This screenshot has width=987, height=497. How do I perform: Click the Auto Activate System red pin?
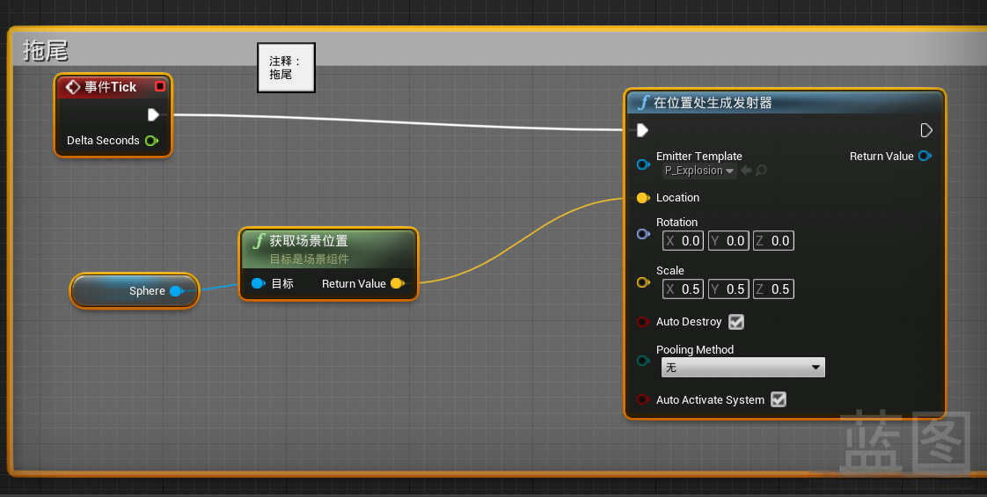click(643, 399)
